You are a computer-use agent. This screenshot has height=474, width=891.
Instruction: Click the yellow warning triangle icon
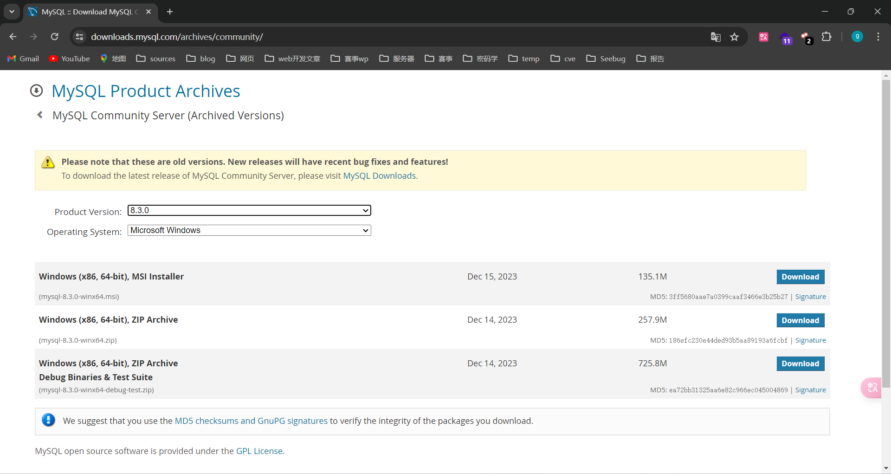coord(48,162)
